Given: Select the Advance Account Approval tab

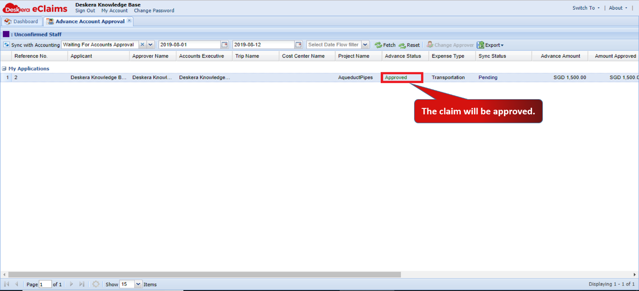Looking at the screenshot, I should 89,22.
